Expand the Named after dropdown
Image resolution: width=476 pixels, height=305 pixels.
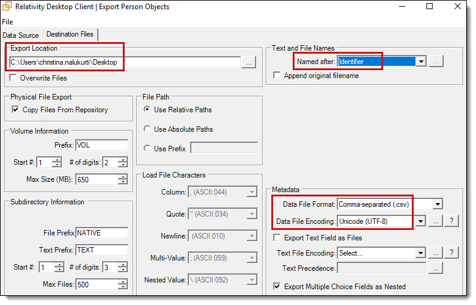[420, 62]
